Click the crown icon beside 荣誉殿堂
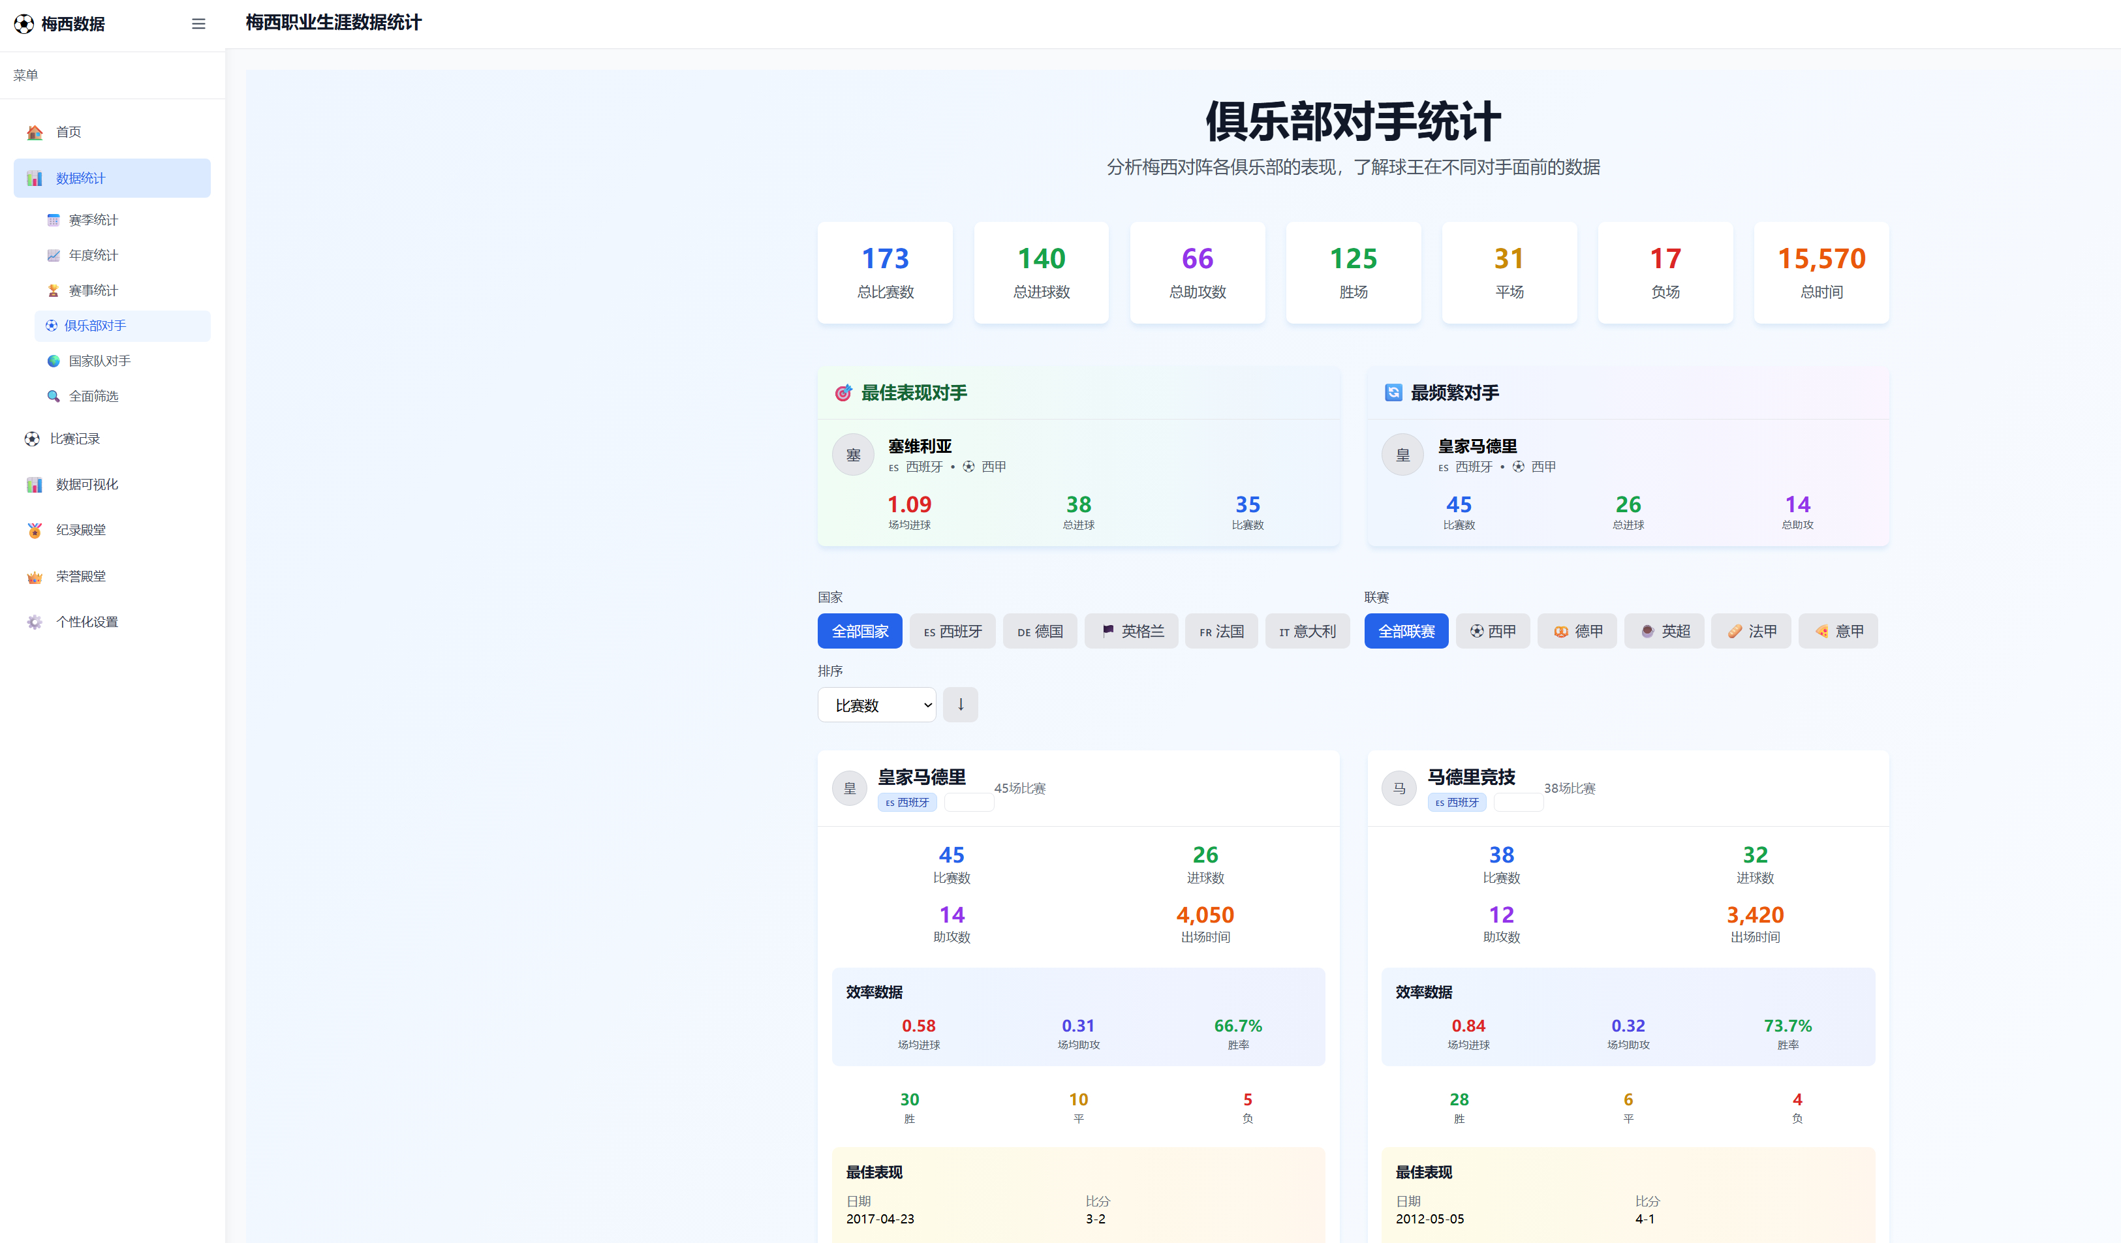The height and width of the screenshot is (1243, 2121). click(35, 576)
